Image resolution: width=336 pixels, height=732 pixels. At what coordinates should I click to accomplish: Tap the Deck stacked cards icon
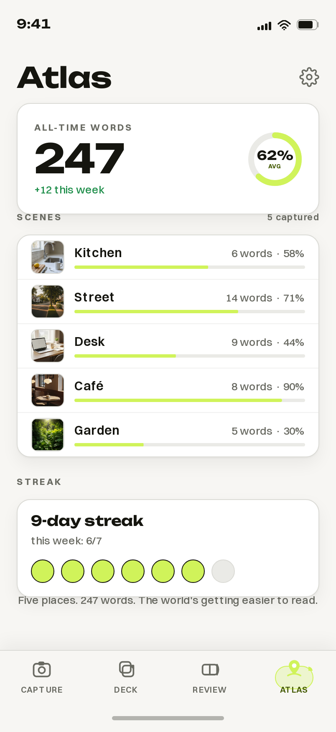point(126,669)
